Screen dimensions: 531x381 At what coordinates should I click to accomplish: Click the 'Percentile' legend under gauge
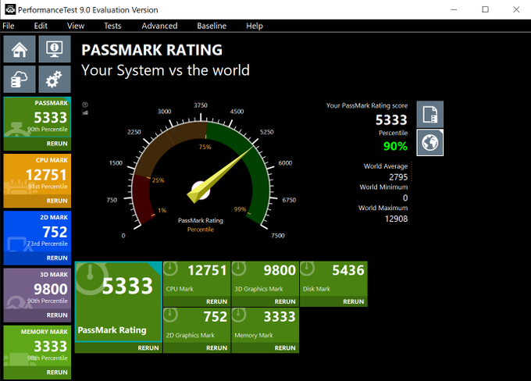point(201,230)
